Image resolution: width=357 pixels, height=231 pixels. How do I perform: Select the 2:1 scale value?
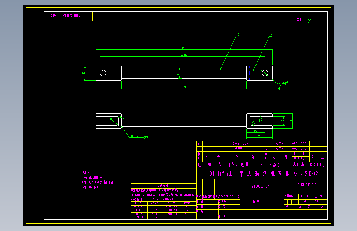(x=317, y=201)
